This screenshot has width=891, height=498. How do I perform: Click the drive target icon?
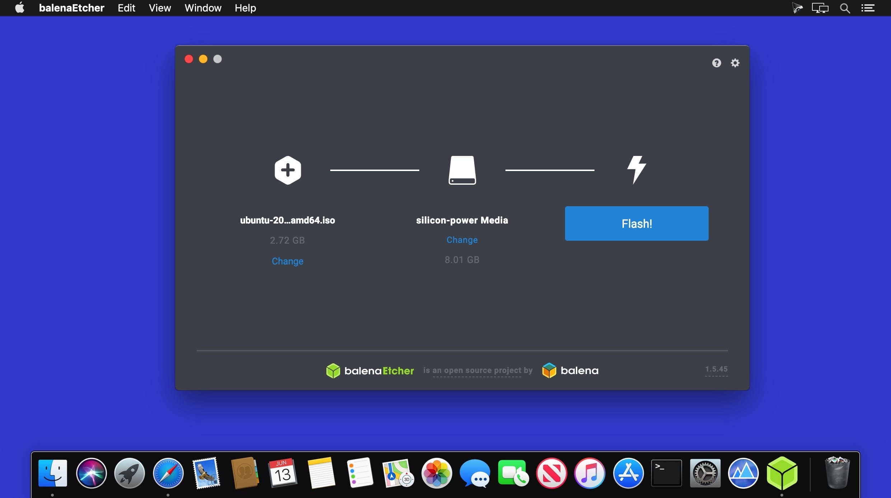(x=462, y=170)
